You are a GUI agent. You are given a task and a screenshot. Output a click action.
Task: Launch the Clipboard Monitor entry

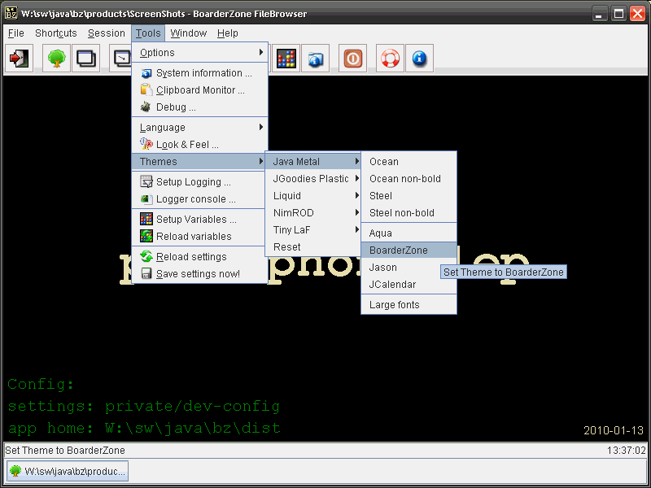(x=199, y=90)
